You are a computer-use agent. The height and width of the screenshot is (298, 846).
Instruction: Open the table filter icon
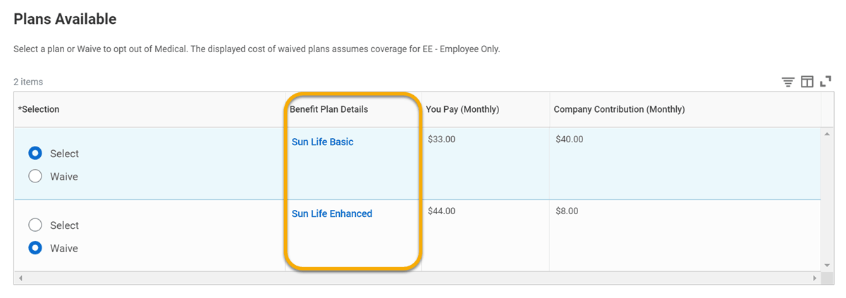point(787,82)
